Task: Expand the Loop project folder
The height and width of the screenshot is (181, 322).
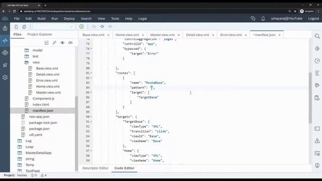Action: [x=20, y=147]
